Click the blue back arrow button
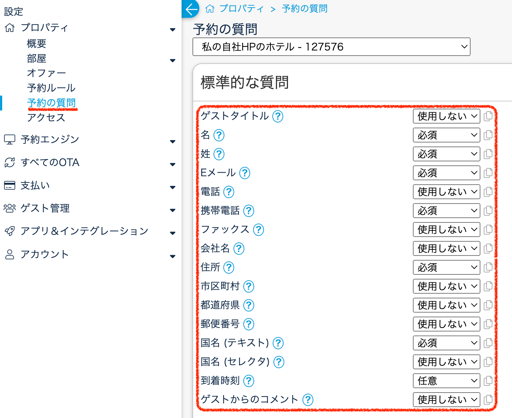 (191, 9)
